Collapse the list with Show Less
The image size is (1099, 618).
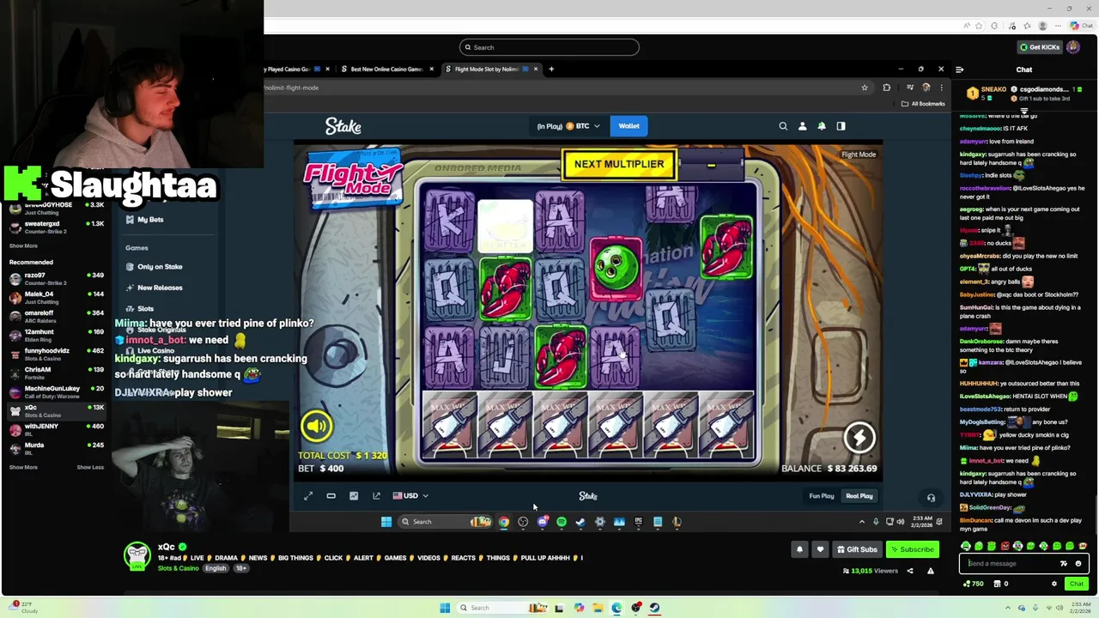pyautogui.click(x=90, y=468)
